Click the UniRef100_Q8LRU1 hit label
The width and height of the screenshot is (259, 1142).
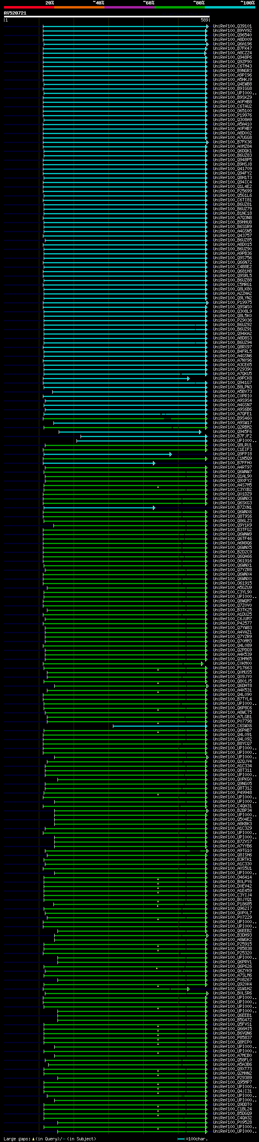coord(232,445)
